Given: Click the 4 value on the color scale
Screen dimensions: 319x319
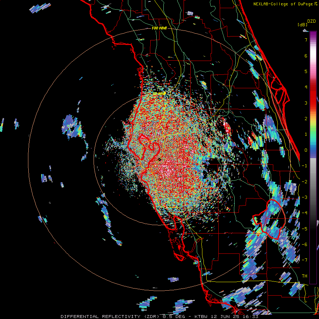Looking at the screenshot, I should 306,87.
